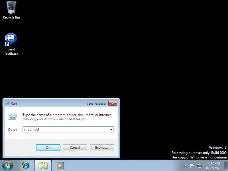Viewport: 228px width, 171px height.
Task: Open the Recycle Bin desktop icon
Action: [x=11, y=10]
